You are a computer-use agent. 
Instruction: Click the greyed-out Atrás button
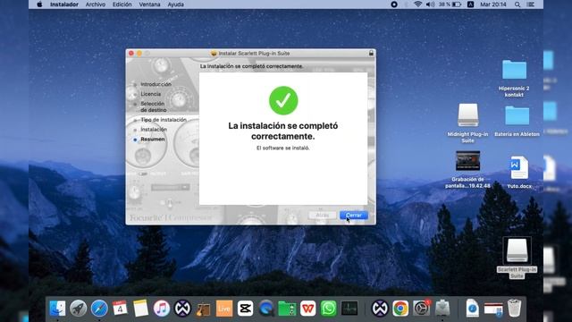[x=322, y=216]
